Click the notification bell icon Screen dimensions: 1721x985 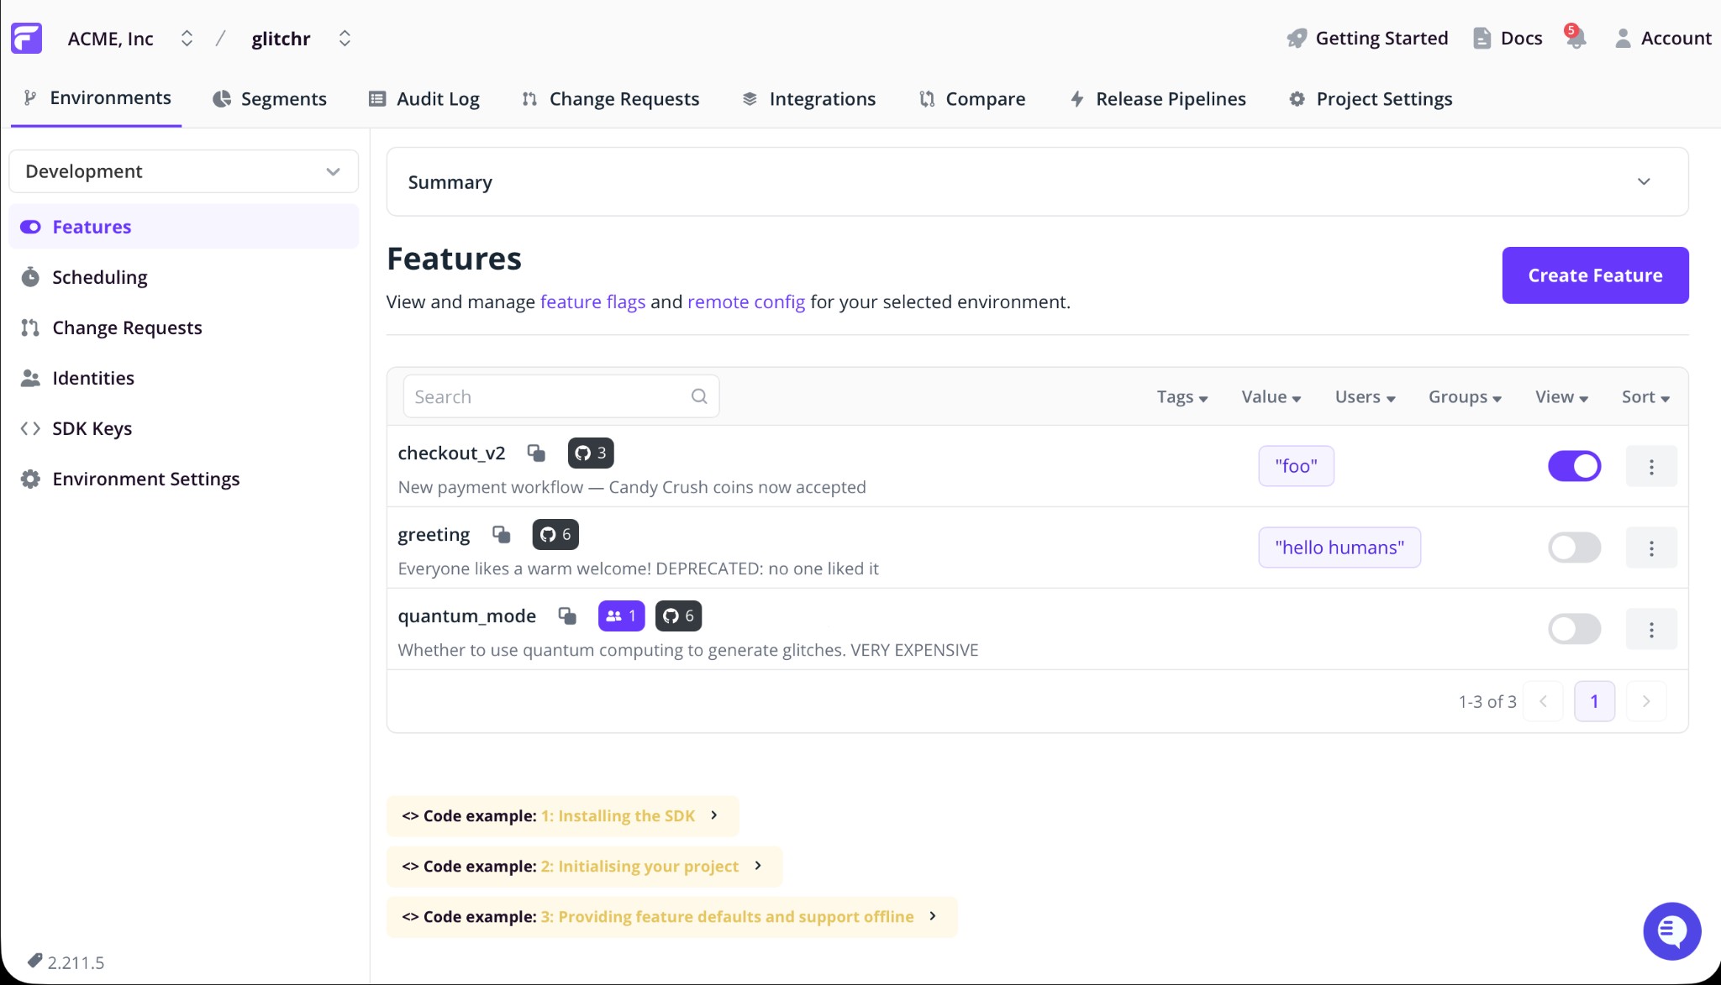click(x=1576, y=39)
